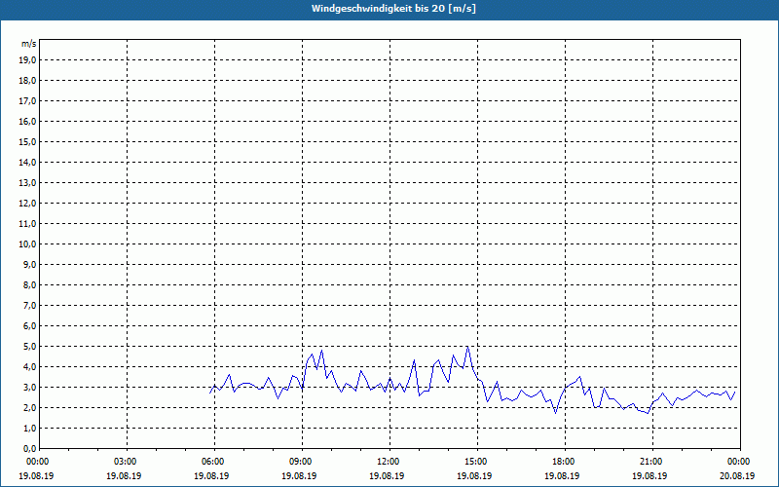Image resolution: width=779 pixels, height=487 pixels.
Task: Select the '6,0' y-axis value
Action: click(29, 326)
